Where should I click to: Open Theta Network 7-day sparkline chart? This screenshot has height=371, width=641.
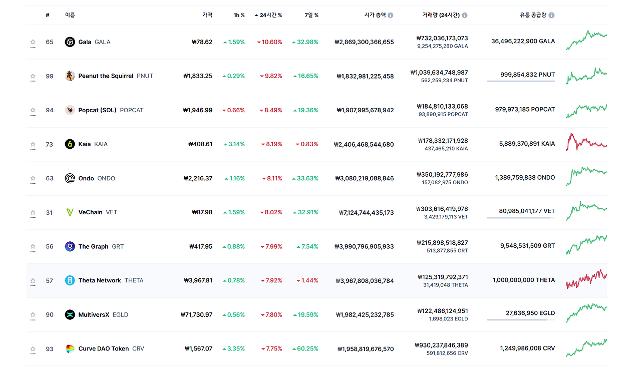(586, 279)
